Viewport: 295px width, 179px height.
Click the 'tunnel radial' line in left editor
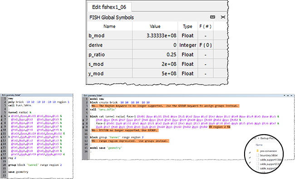(x=20, y=113)
